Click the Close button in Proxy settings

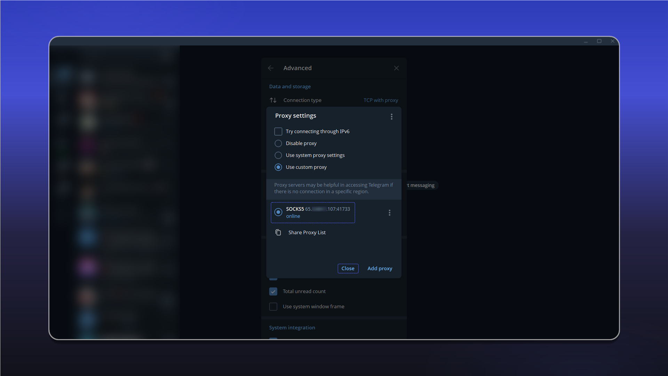pos(348,268)
